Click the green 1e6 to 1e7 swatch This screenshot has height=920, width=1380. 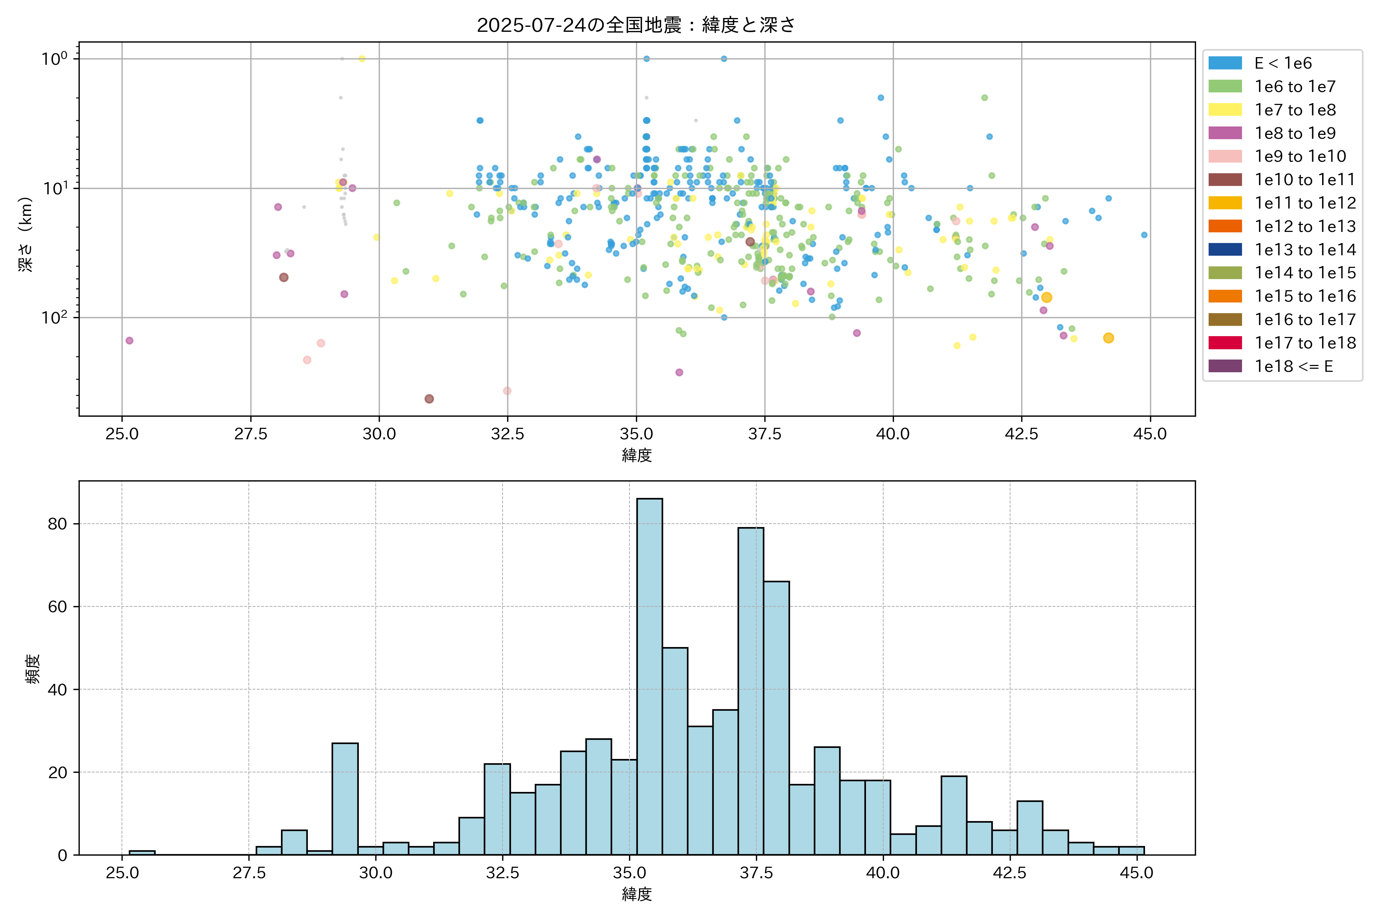tap(1225, 87)
